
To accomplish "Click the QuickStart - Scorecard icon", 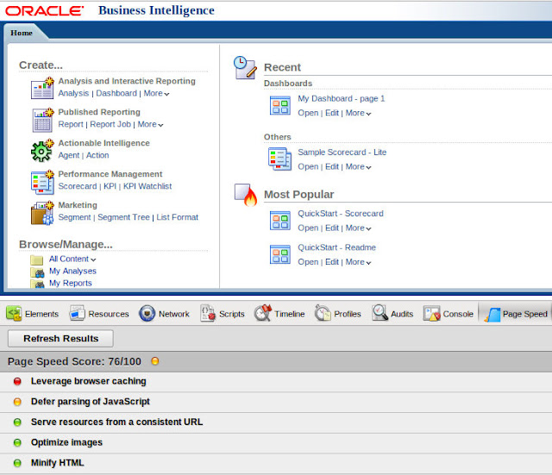I will click(x=280, y=221).
